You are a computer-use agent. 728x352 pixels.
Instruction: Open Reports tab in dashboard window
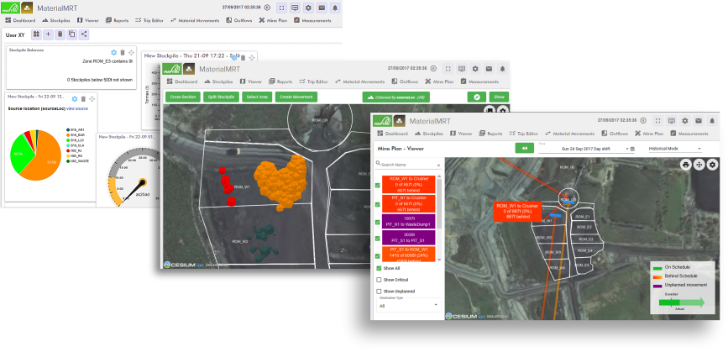click(117, 20)
